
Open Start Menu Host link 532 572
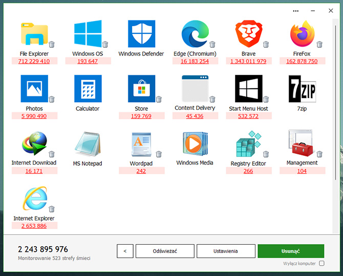248,116
